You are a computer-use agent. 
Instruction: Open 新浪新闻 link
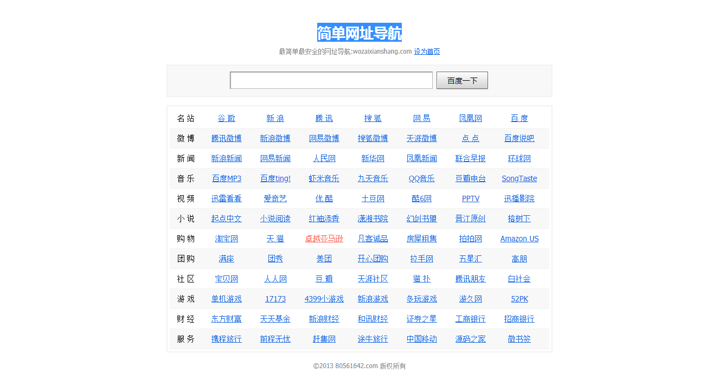227,158
